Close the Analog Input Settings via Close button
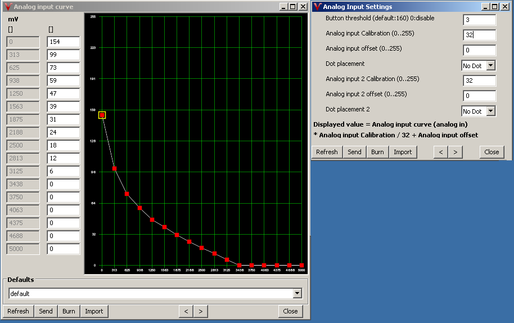This screenshot has width=514, height=323. 492,152
